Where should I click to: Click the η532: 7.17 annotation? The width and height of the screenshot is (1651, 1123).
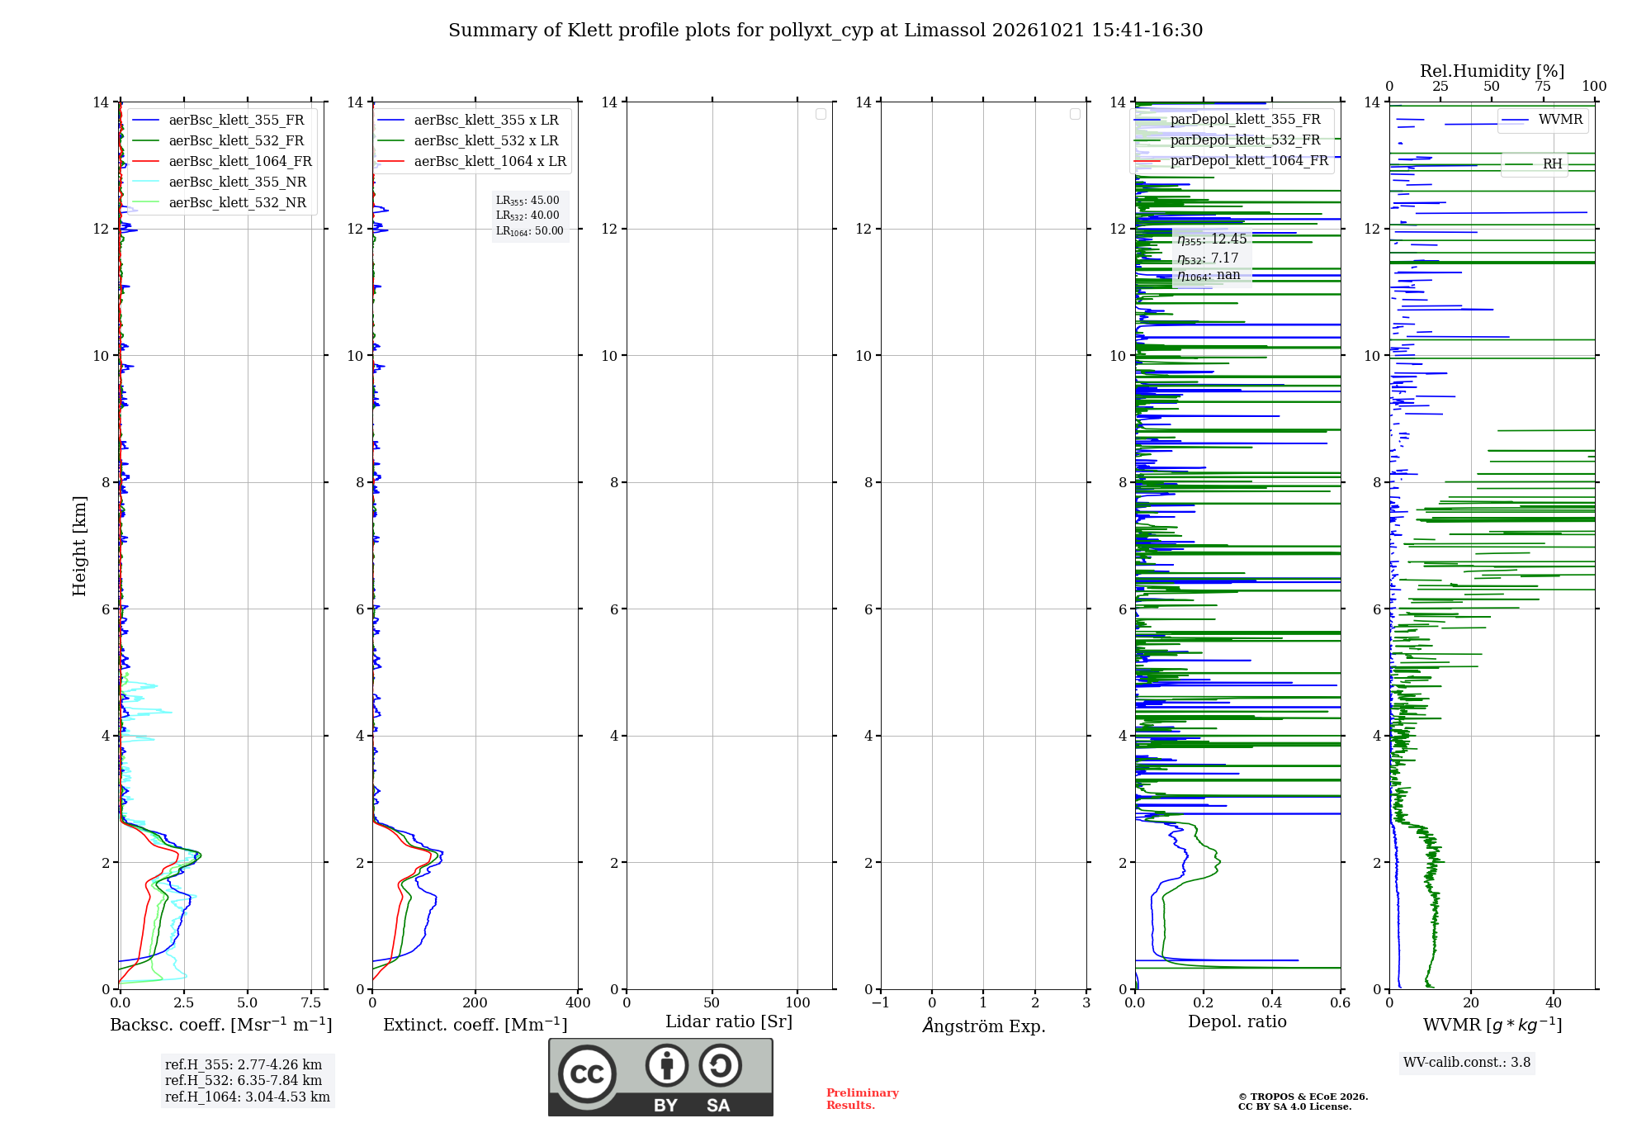click(1208, 258)
